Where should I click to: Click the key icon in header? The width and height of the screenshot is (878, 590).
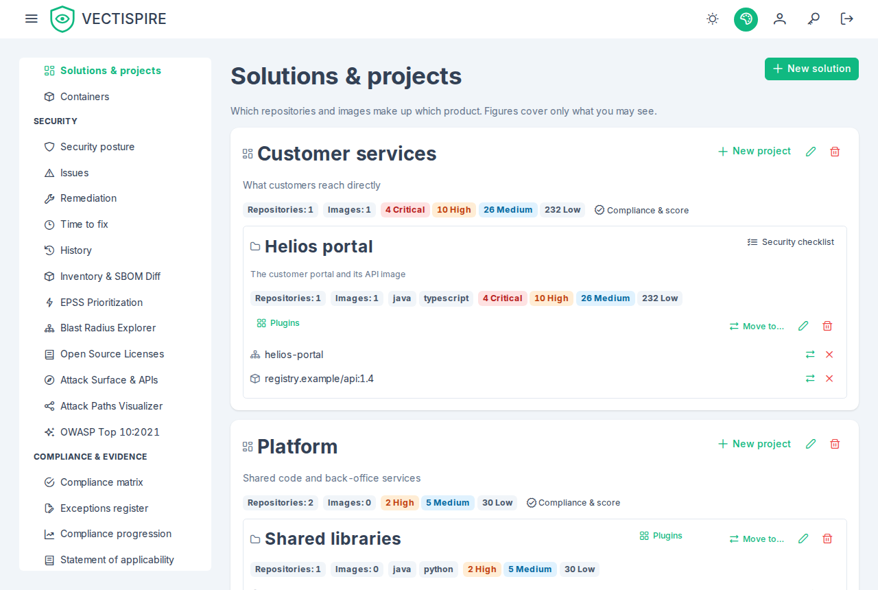click(814, 19)
